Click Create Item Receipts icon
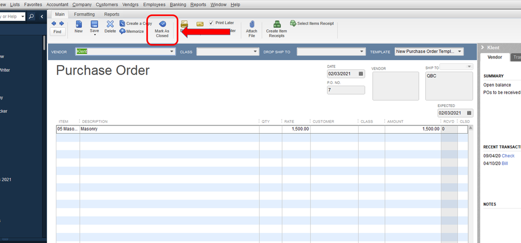 (x=277, y=24)
